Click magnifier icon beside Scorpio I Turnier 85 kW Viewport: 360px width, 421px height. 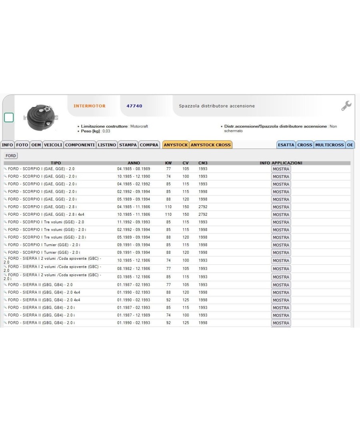[5, 245]
